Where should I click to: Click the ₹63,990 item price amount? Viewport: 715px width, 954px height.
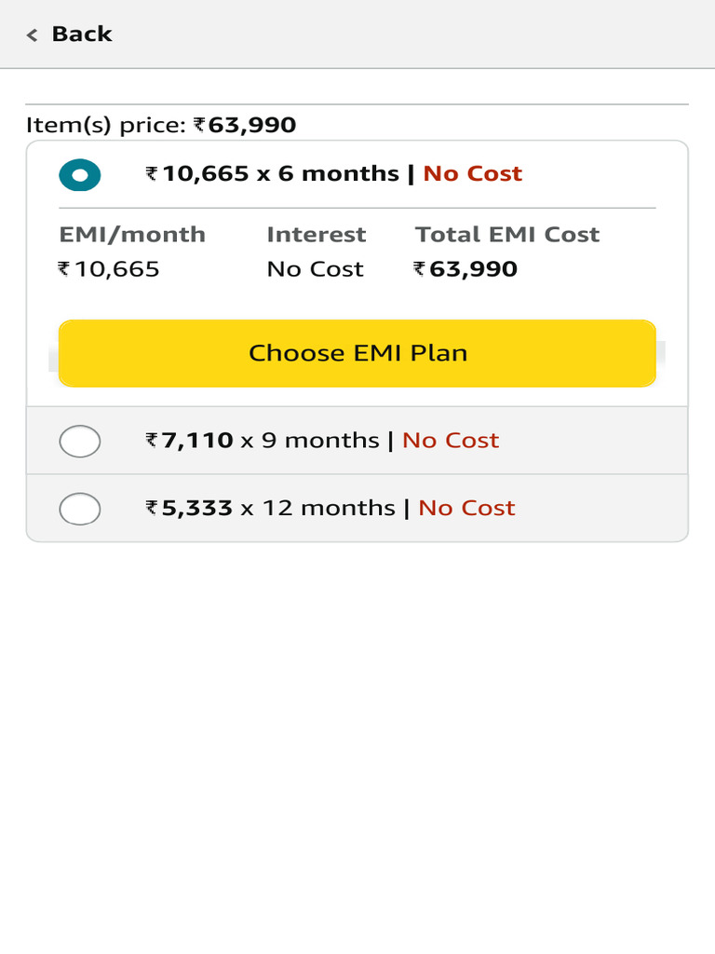tap(246, 126)
